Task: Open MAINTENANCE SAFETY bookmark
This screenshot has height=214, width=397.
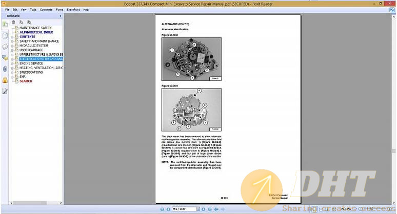Action: tap(36, 28)
